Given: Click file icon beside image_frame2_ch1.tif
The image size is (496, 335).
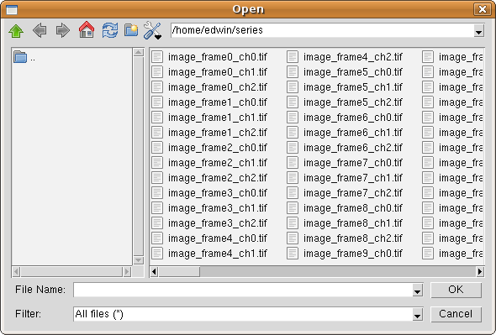Looking at the screenshot, I should [157, 162].
